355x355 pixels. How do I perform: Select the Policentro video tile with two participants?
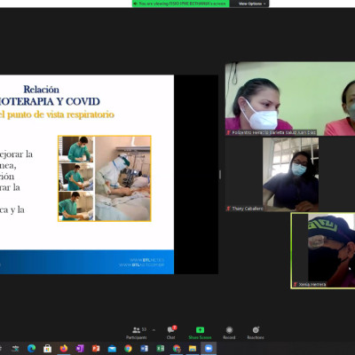coord(290,99)
